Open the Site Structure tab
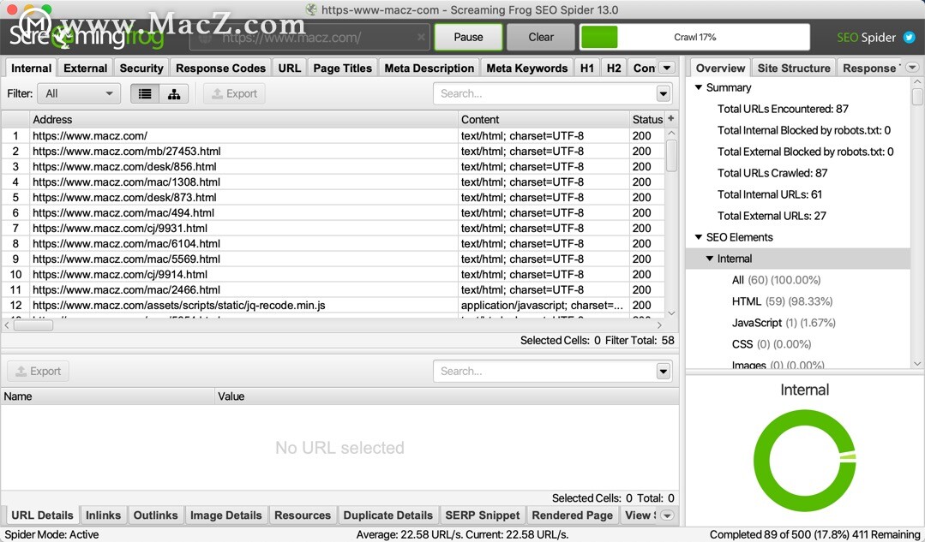925x542 pixels. 794,68
